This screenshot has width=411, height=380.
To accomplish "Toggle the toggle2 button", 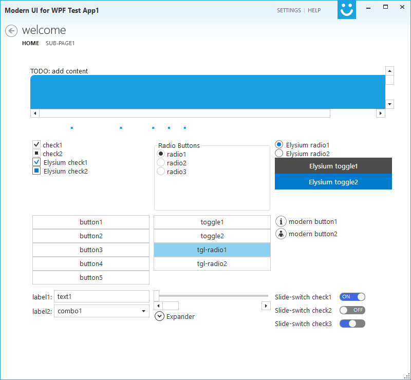I will click(212, 236).
